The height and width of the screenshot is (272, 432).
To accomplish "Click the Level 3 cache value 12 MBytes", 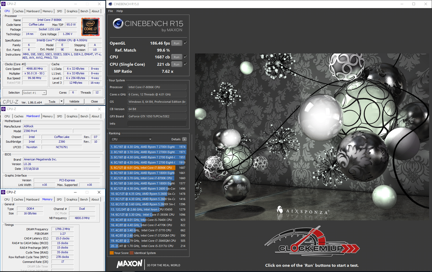I will coord(76,83).
